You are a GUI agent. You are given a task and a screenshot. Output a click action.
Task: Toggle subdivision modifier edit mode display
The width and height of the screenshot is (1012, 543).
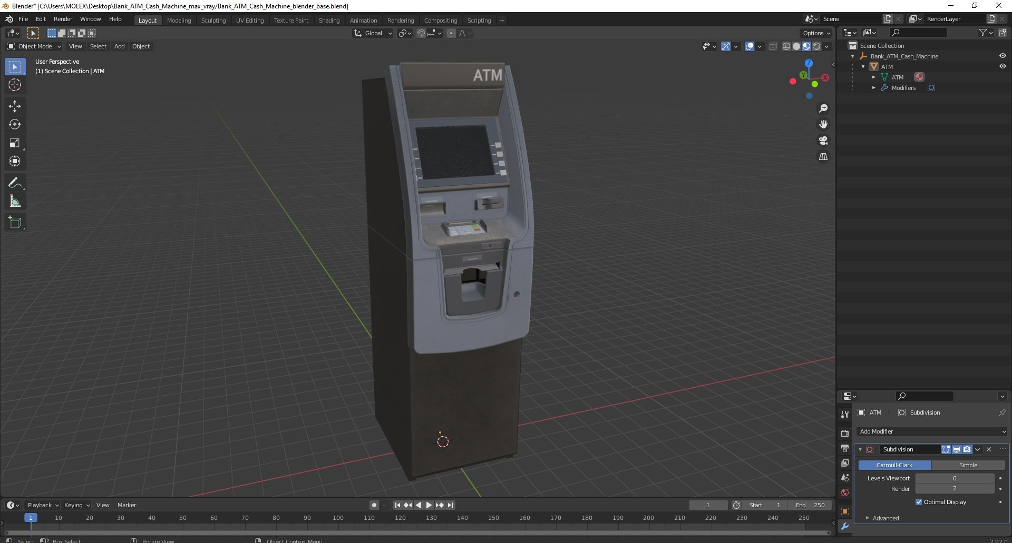946,449
